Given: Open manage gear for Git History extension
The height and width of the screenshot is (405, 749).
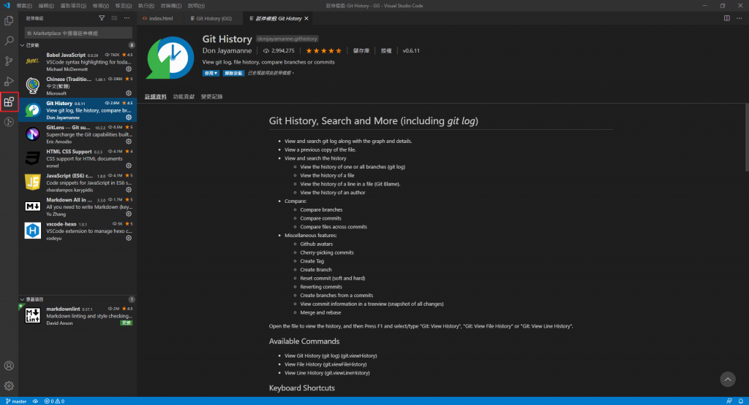Looking at the screenshot, I should tap(129, 117).
